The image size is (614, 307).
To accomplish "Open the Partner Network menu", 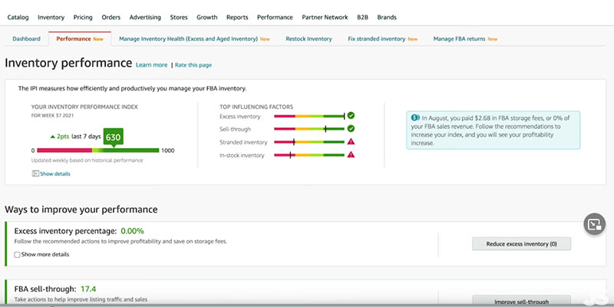I will click(x=325, y=17).
